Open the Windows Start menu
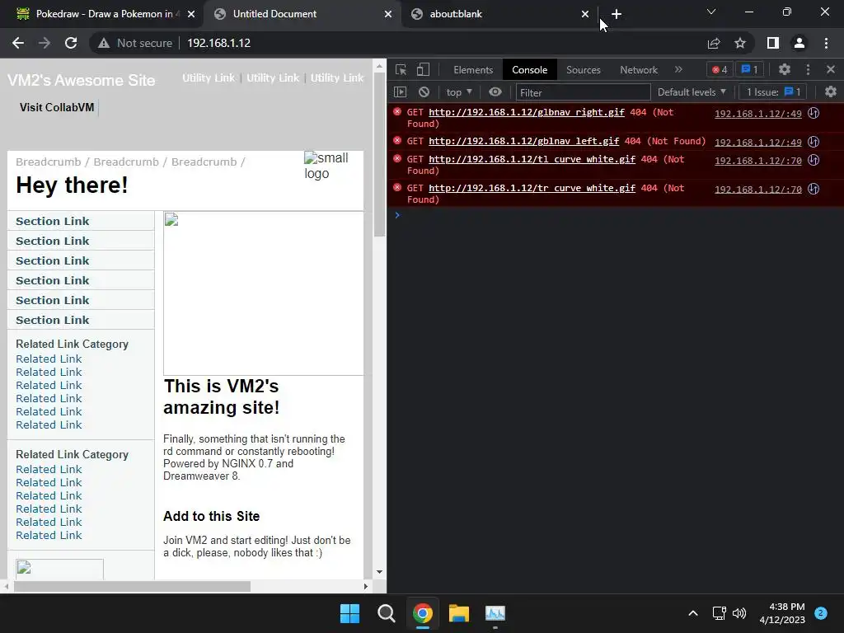 [349, 613]
